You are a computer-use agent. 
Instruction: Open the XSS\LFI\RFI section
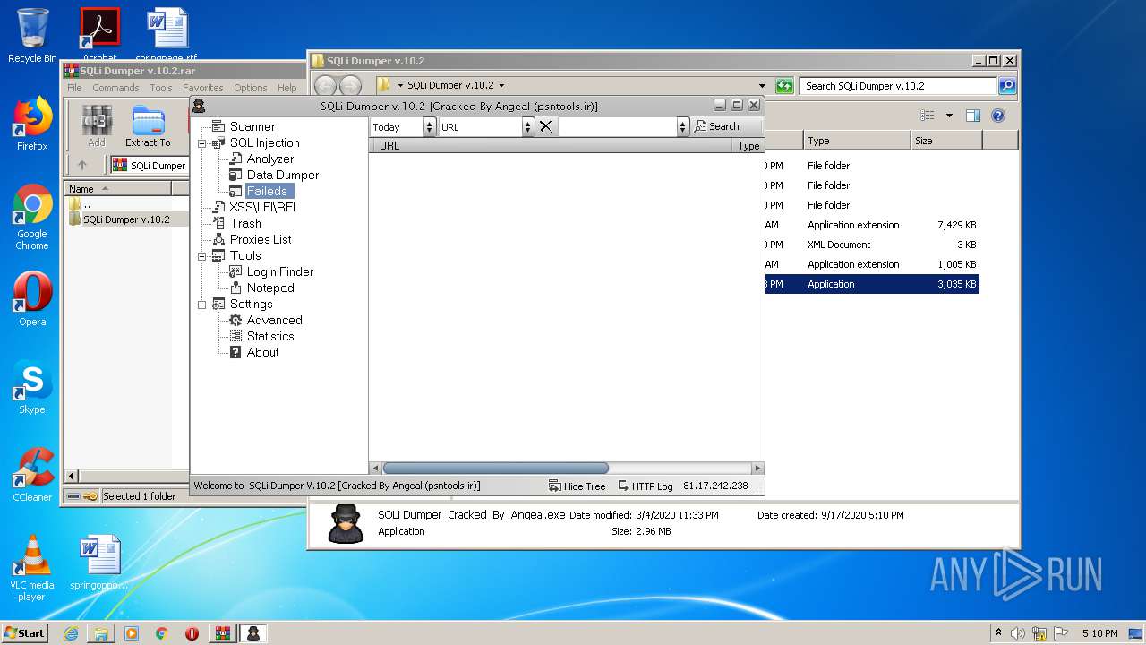(x=262, y=207)
